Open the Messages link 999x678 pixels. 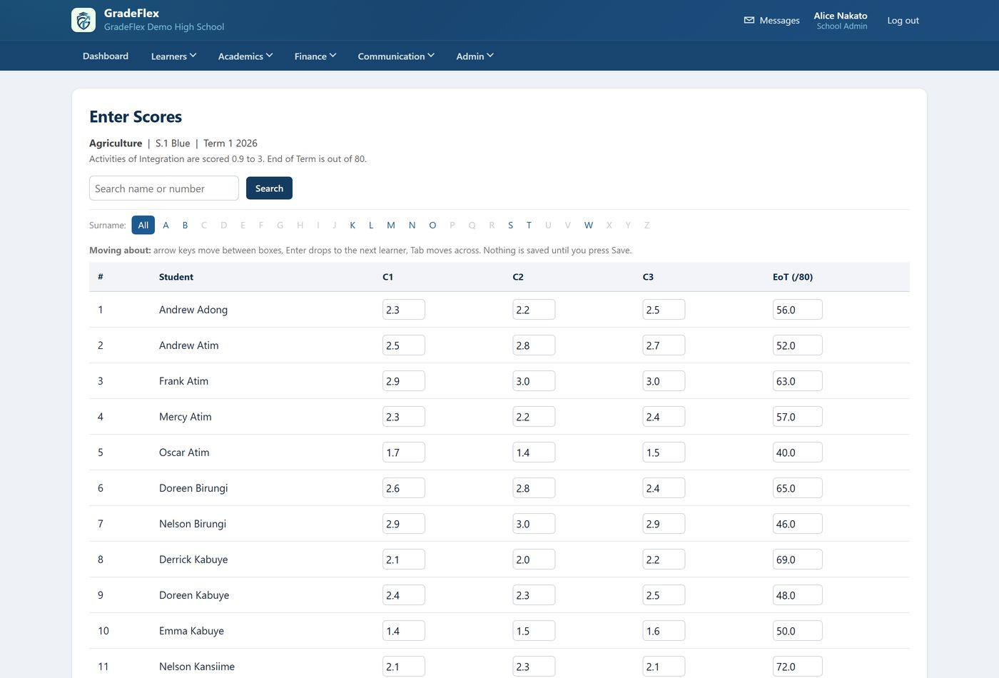[771, 20]
